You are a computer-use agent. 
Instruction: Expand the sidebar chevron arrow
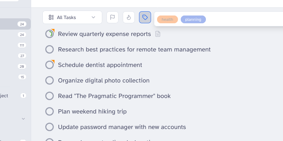(23, 119)
